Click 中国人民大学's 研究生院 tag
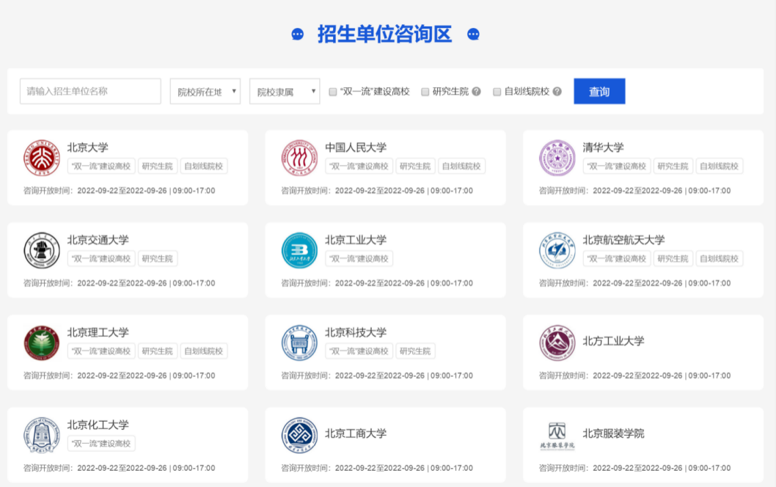This screenshot has width=776, height=487. click(415, 166)
